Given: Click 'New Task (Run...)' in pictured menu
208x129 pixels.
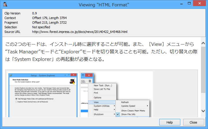Looking at the screenshot, I should (x=103, y=85).
